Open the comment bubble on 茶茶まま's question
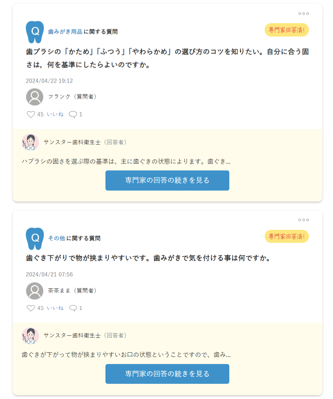This screenshot has height=399, width=333. click(x=73, y=308)
